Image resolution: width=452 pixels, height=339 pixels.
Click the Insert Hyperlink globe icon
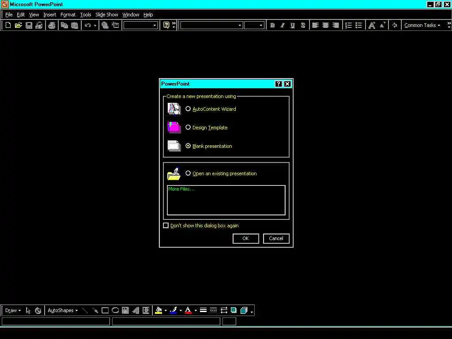pyautogui.click(x=105, y=25)
